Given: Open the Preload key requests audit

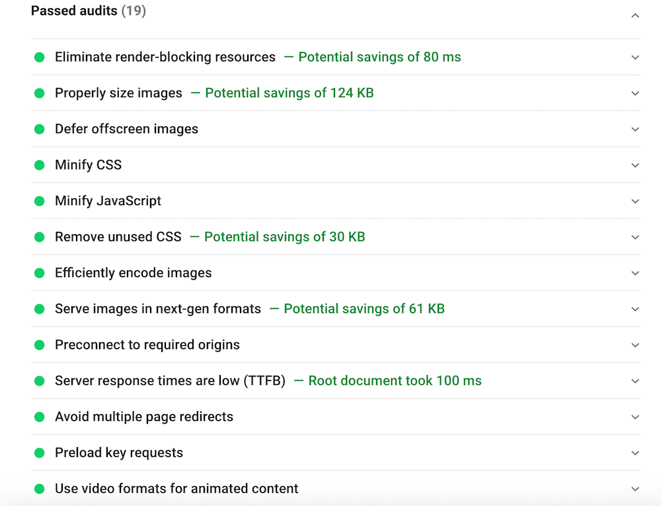Looking at the screenshot, I should 119,453.
